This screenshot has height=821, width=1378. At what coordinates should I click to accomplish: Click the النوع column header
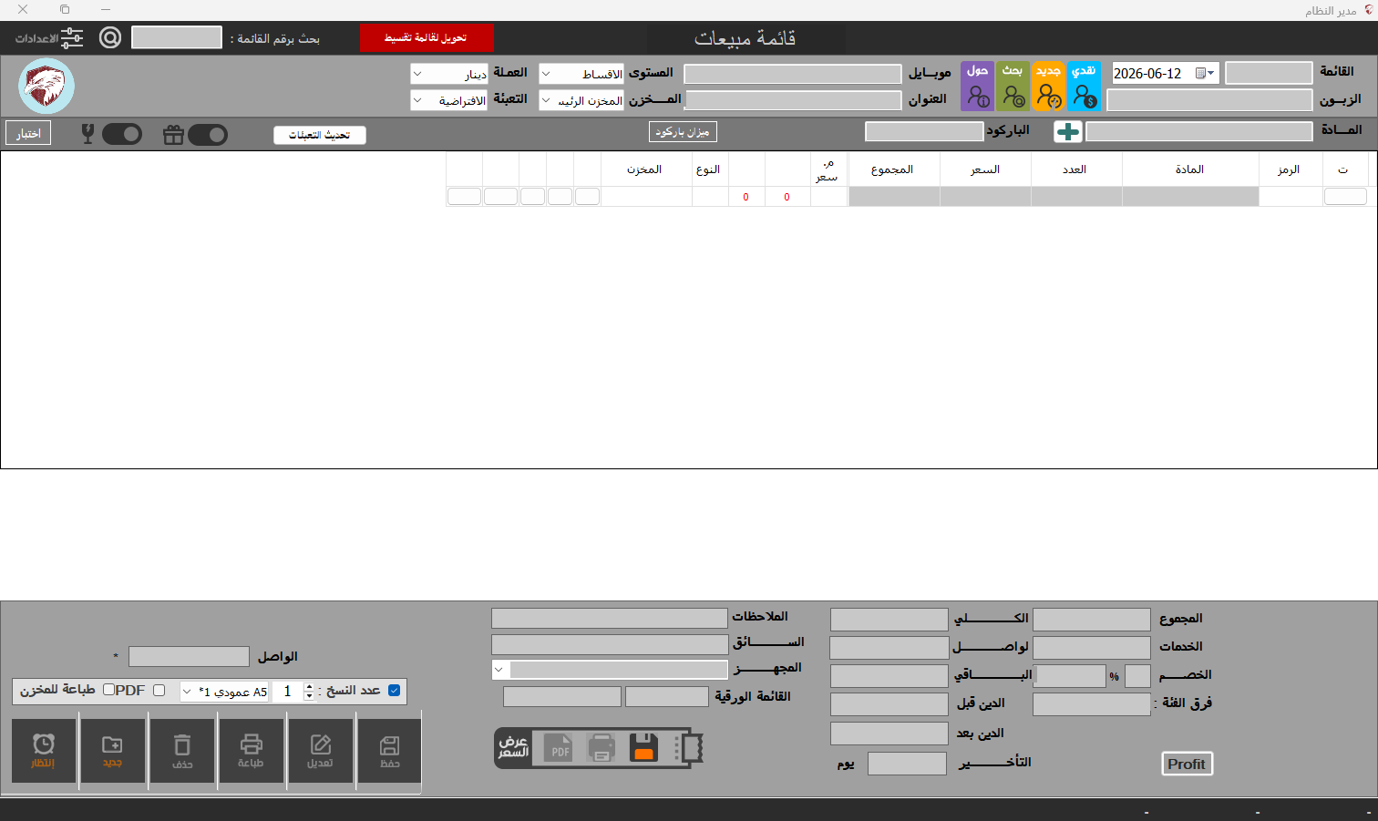coord(709,169)
